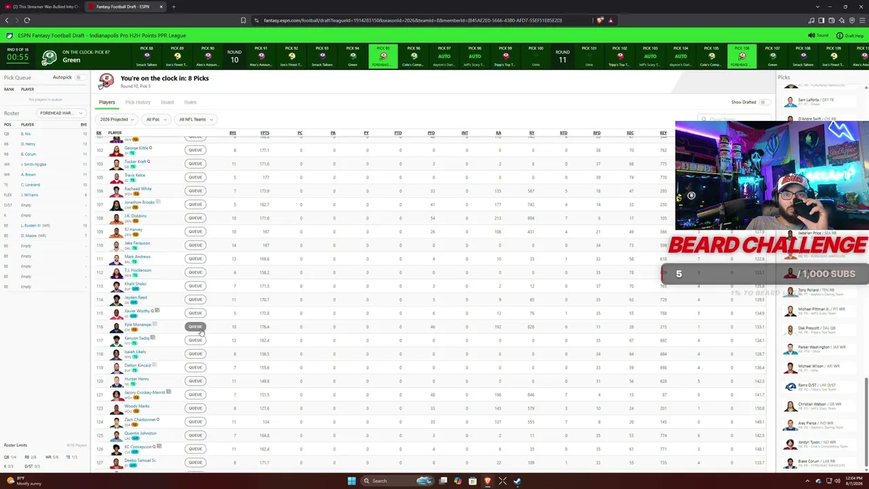Go back to the previous page
Viewport: 869px width, 489px height.
[x=7, y=20]
